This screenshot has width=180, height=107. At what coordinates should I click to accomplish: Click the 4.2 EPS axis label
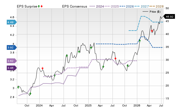pyautogui.click(x=12, y=35)
